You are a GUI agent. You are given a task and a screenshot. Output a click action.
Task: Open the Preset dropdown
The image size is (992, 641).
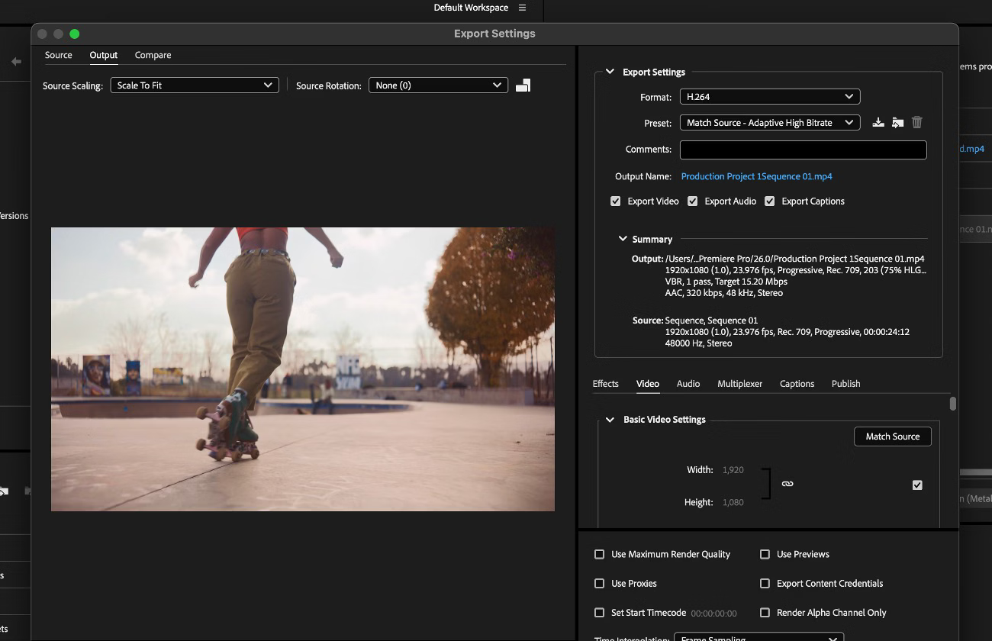770,123
